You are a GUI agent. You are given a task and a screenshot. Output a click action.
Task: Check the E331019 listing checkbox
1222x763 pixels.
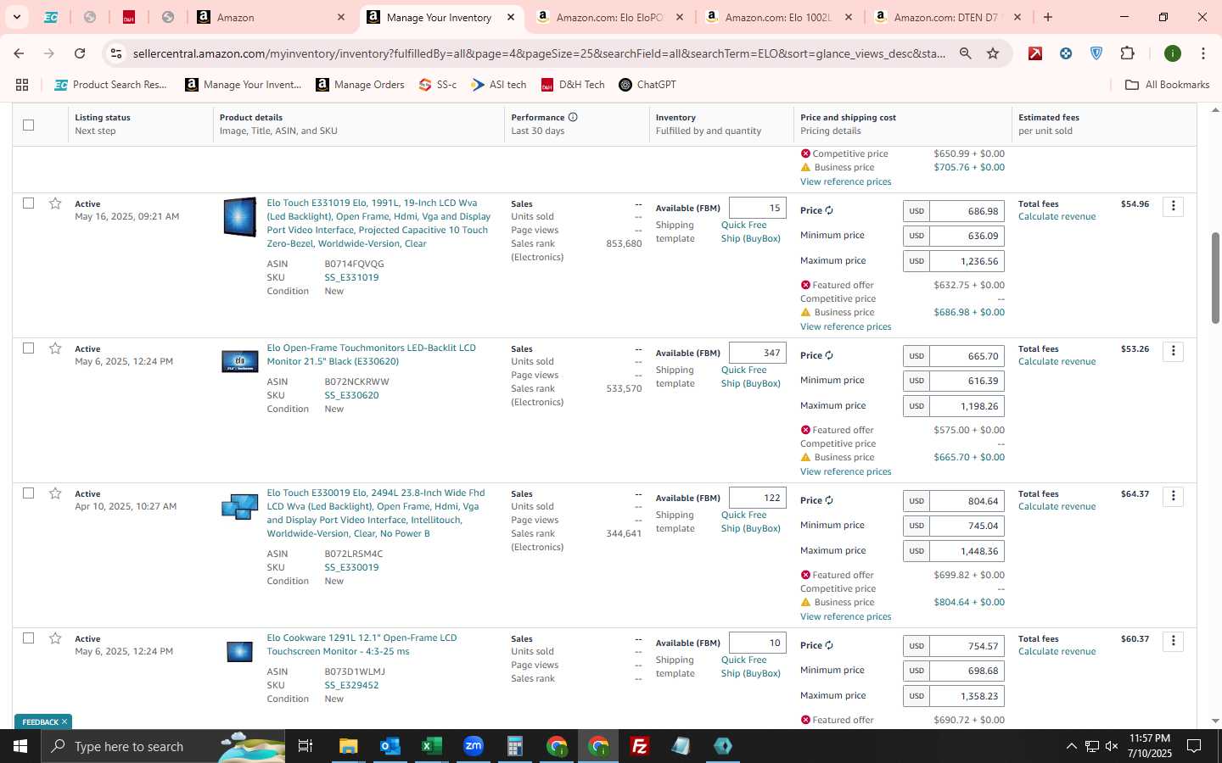pos(28,203)
